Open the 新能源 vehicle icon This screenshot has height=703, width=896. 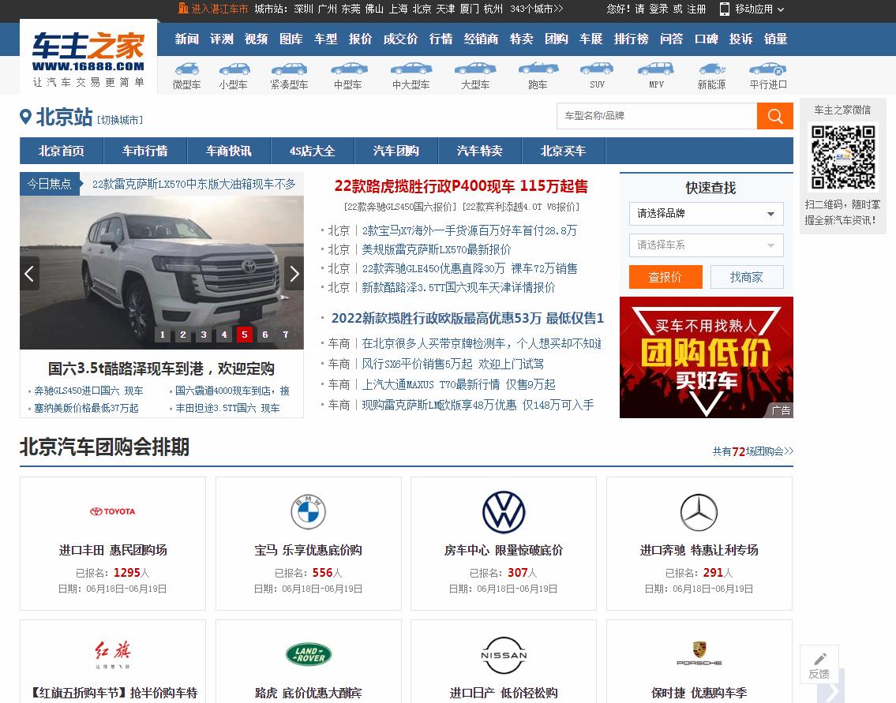[x=712, y=69]
